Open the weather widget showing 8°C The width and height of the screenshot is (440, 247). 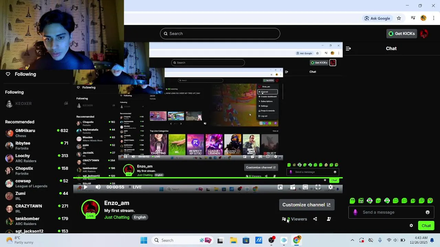click(19, 240)
